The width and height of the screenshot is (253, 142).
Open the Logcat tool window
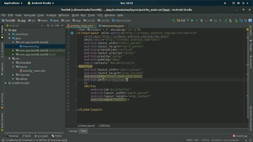pos(41,136)
